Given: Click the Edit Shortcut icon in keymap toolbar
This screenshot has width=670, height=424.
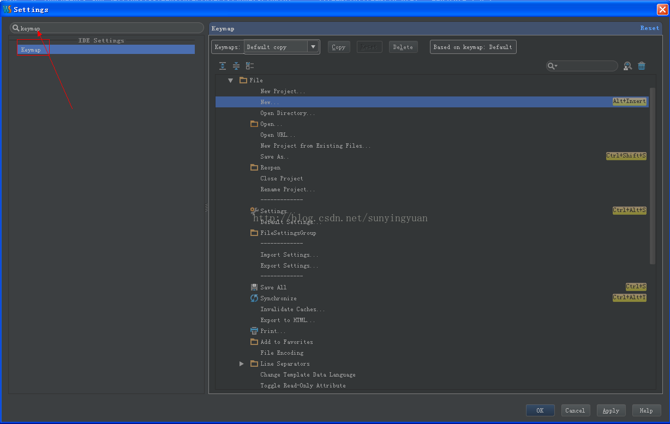Looking at the screenshot, I should point(250,66).
